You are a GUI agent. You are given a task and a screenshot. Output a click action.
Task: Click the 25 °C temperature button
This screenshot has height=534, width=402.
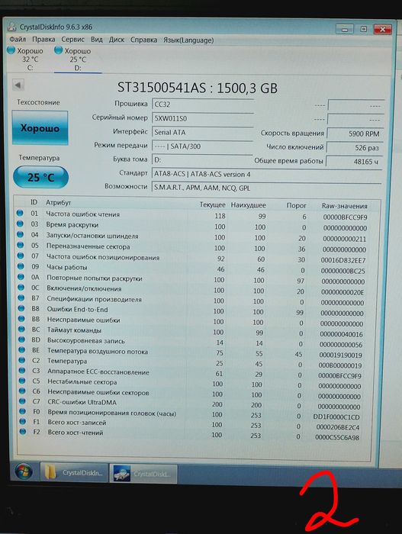tap(41, 177)
